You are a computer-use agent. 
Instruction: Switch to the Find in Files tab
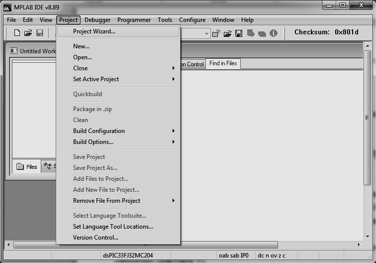tap(223, 63)
